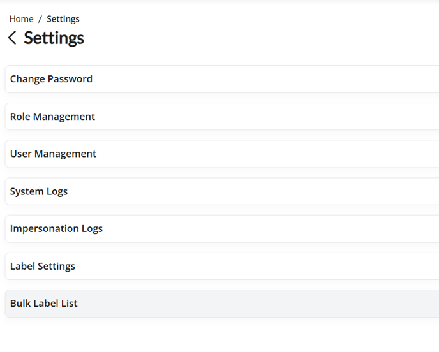439x352 pixels.
Task: Open the Change Password section
Action: 222,79
